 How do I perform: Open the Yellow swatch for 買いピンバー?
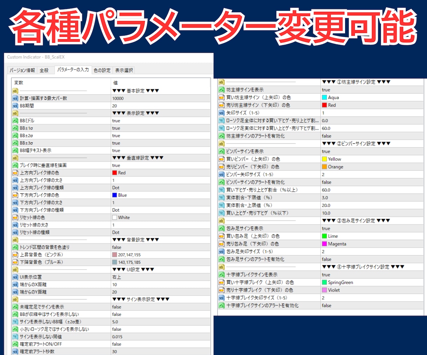tap(324, 159)
